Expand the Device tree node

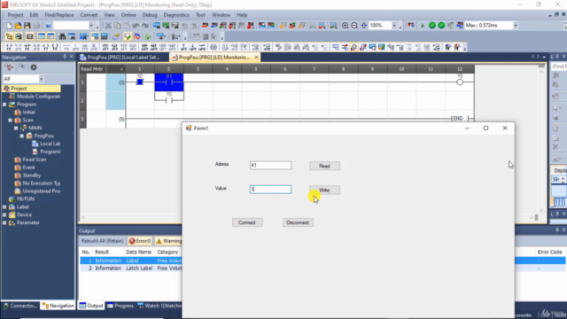click(x=4, y=214)
